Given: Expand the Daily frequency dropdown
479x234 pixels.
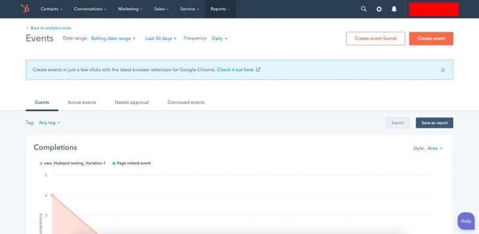Looking at the screenshot, I should (x=220, y=38).
